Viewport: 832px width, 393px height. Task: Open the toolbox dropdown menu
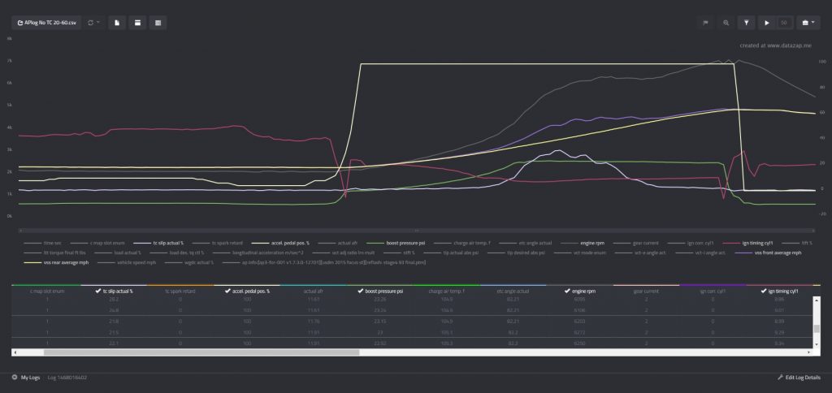[808, 23]
